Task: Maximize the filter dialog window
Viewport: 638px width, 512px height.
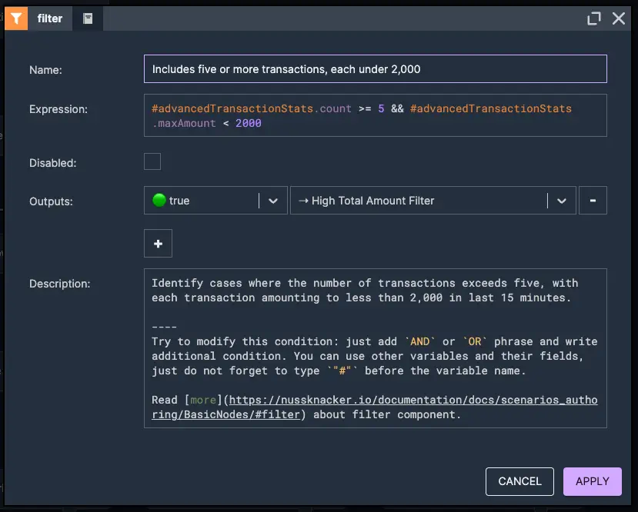Action: (x=594, y=18)
